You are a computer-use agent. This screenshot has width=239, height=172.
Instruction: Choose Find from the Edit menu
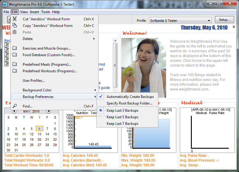(x=54, y=106)
